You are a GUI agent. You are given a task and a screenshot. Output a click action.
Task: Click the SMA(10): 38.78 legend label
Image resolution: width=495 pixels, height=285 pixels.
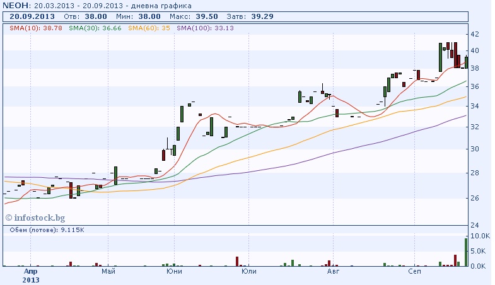(x=36, y=28)
